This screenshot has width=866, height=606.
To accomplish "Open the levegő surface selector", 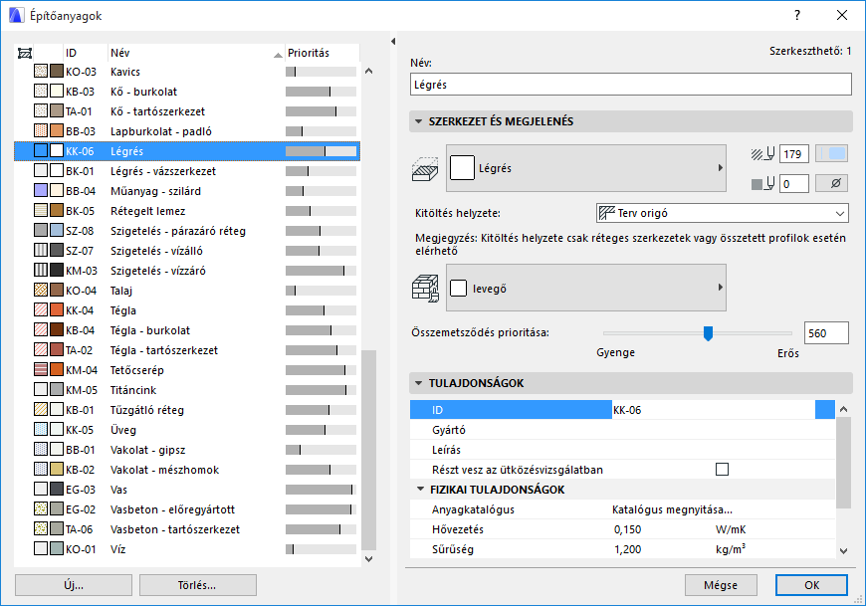I will pos(586,288).
